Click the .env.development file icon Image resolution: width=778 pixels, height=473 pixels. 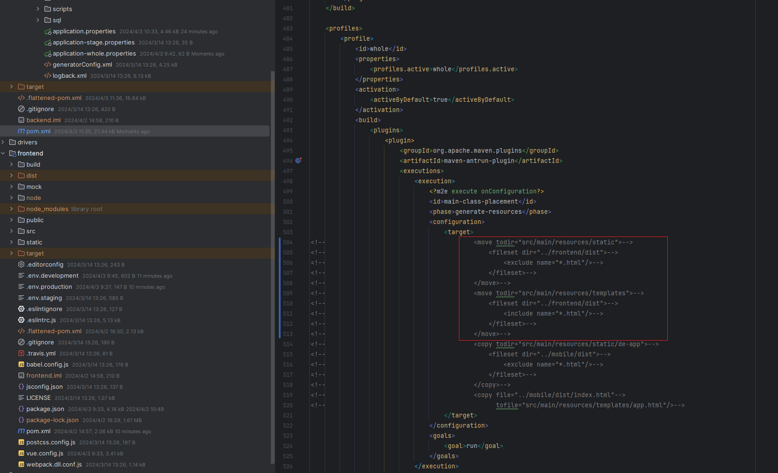[21, 275]
